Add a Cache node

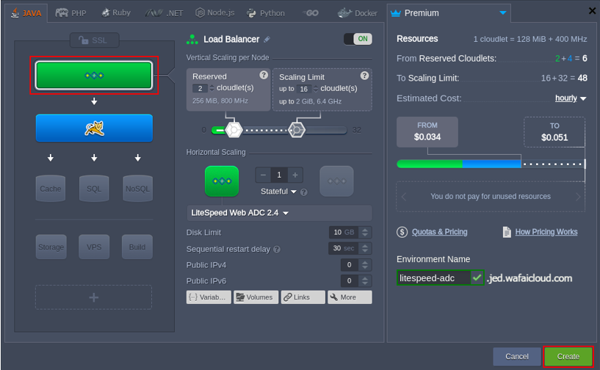[51, 189]
